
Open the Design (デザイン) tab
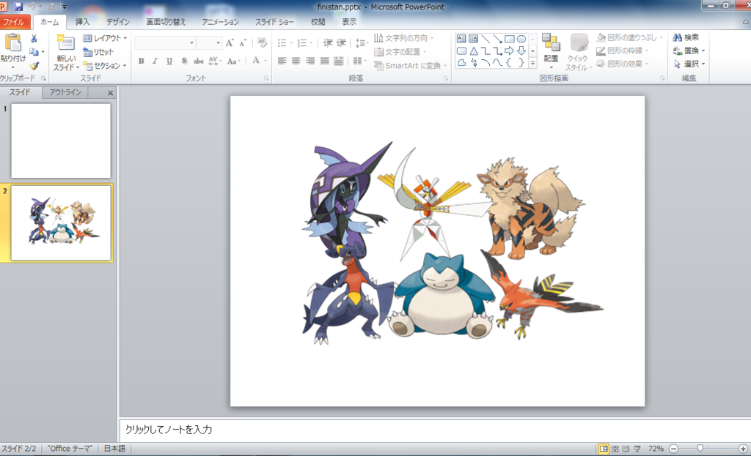point(118,22)
